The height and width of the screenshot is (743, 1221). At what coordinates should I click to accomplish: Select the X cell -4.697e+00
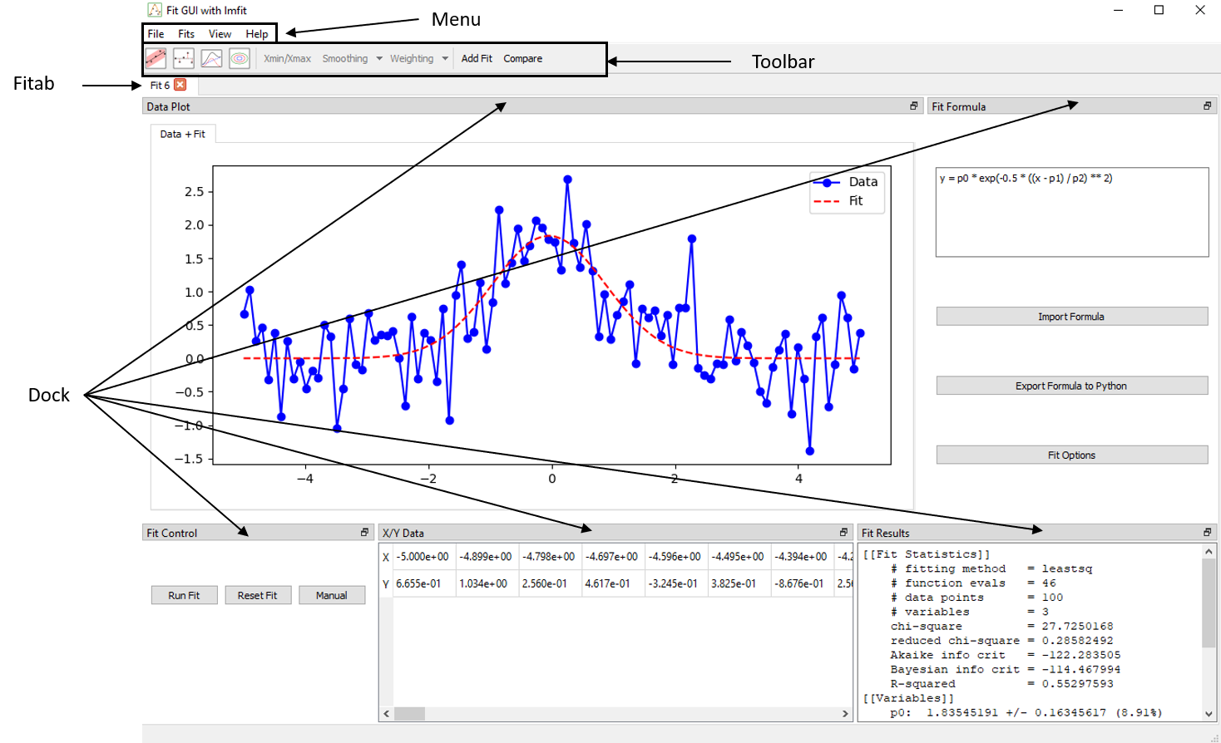pyautogui.click(x=613, y=557)
